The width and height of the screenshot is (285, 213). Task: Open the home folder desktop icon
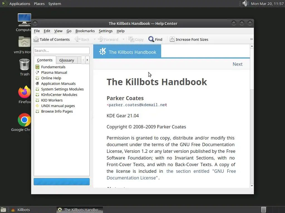pyautogui.click(x=24, y=42)
